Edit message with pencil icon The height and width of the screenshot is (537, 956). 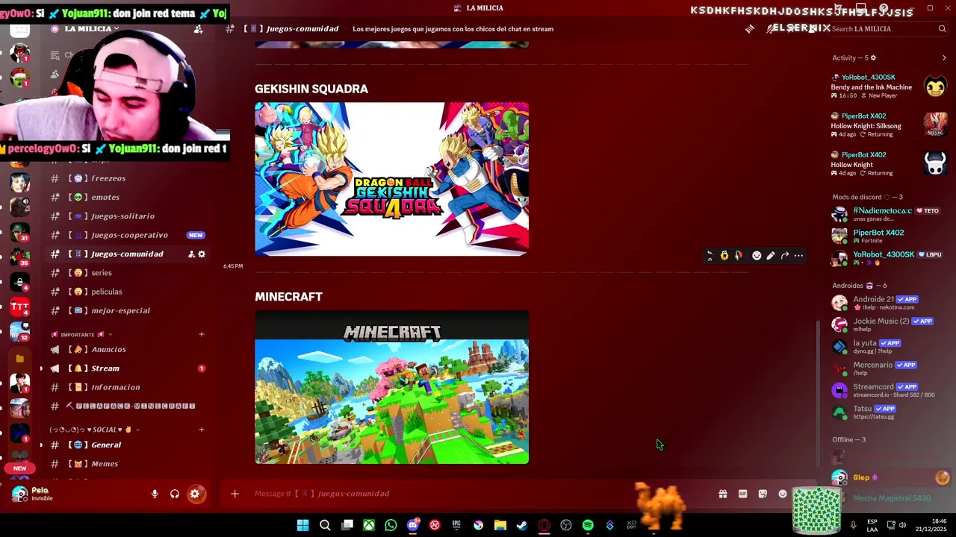click(x=771, y=256)
